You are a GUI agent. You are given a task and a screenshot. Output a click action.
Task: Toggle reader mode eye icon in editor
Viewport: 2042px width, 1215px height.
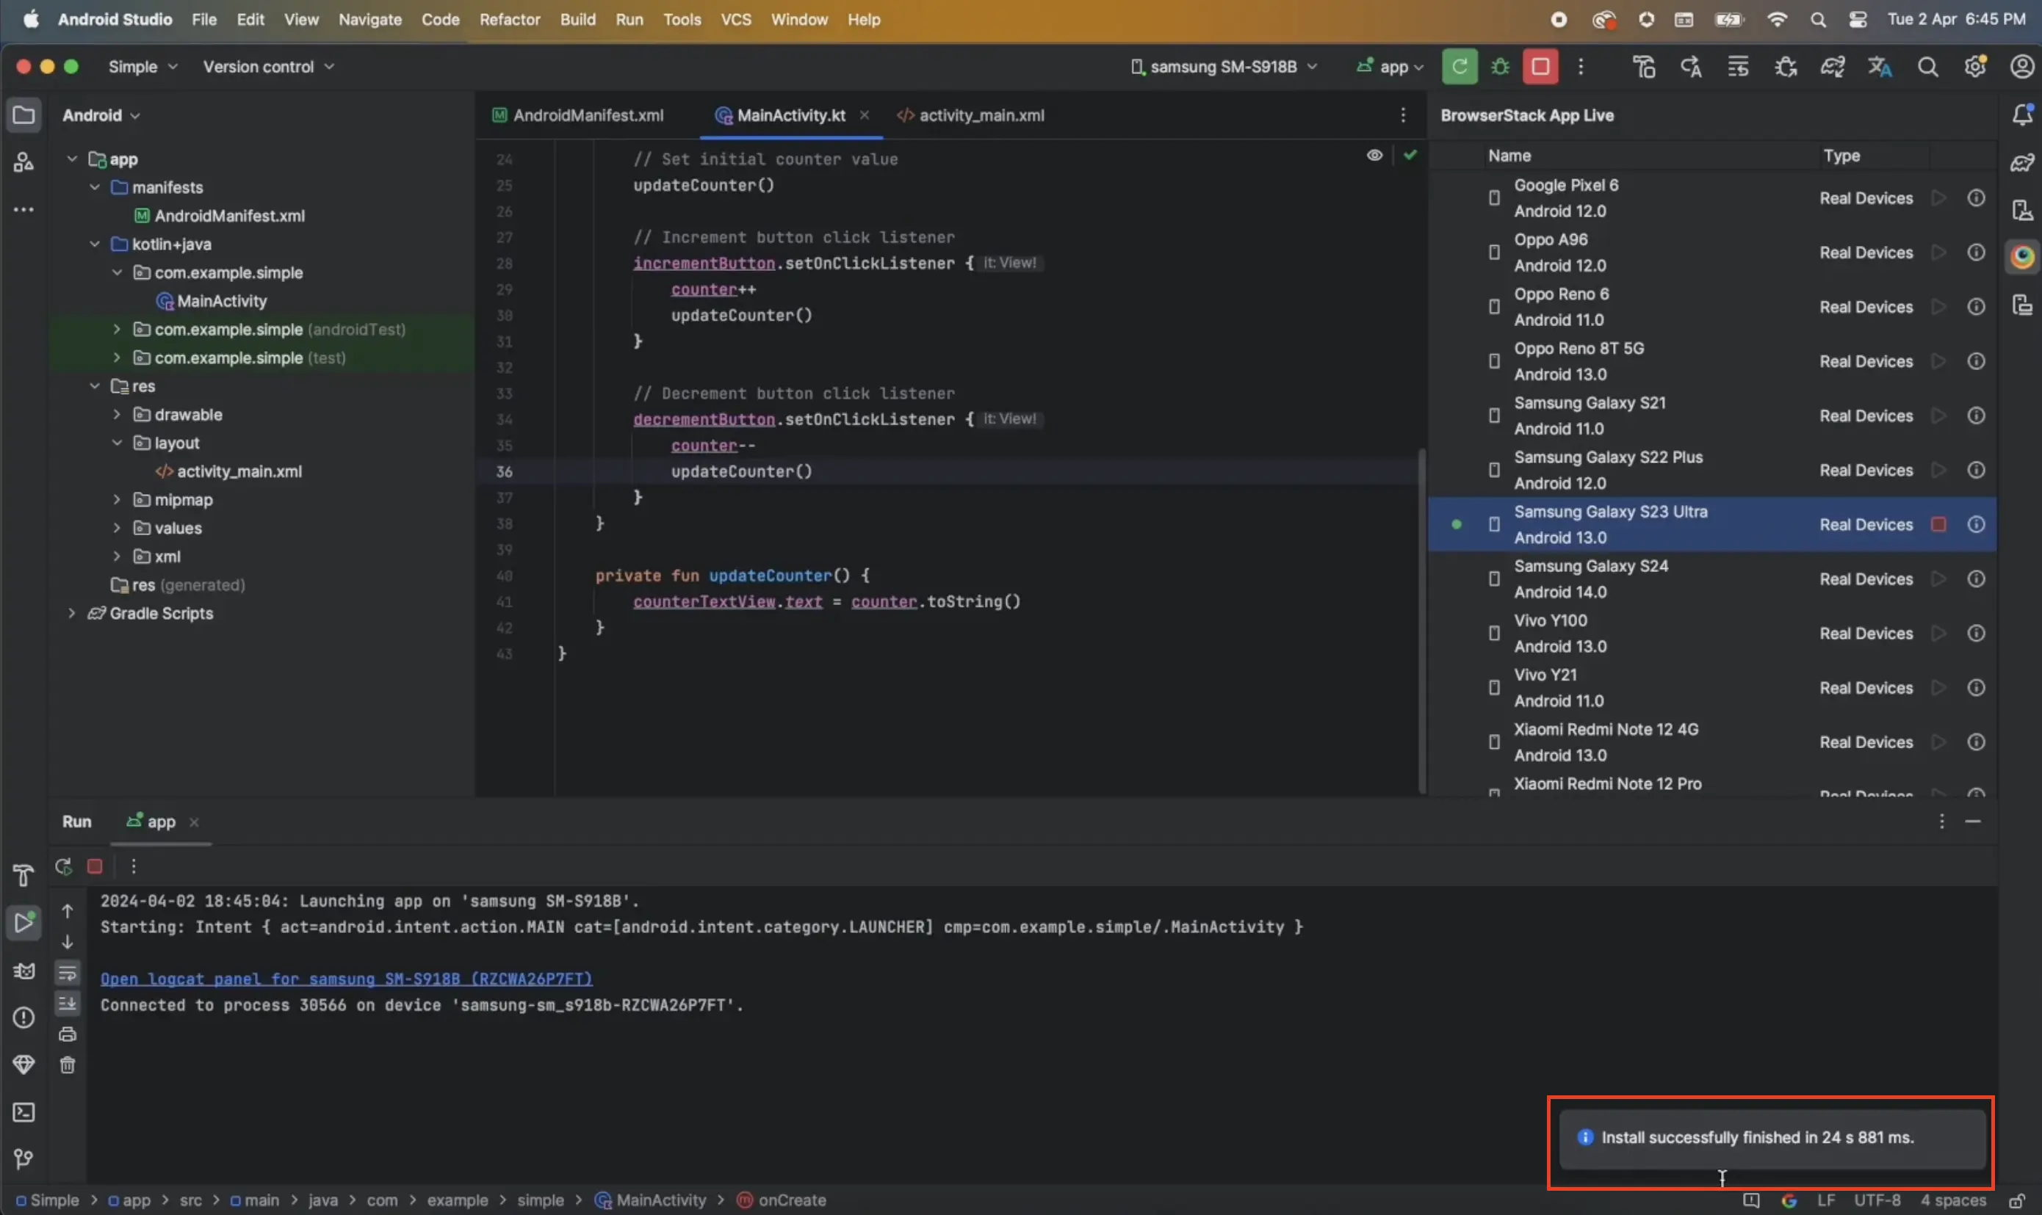(1374, 155)
